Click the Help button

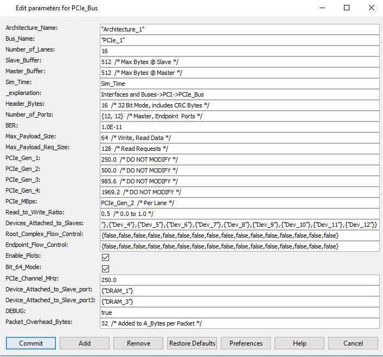pos(299,343)
